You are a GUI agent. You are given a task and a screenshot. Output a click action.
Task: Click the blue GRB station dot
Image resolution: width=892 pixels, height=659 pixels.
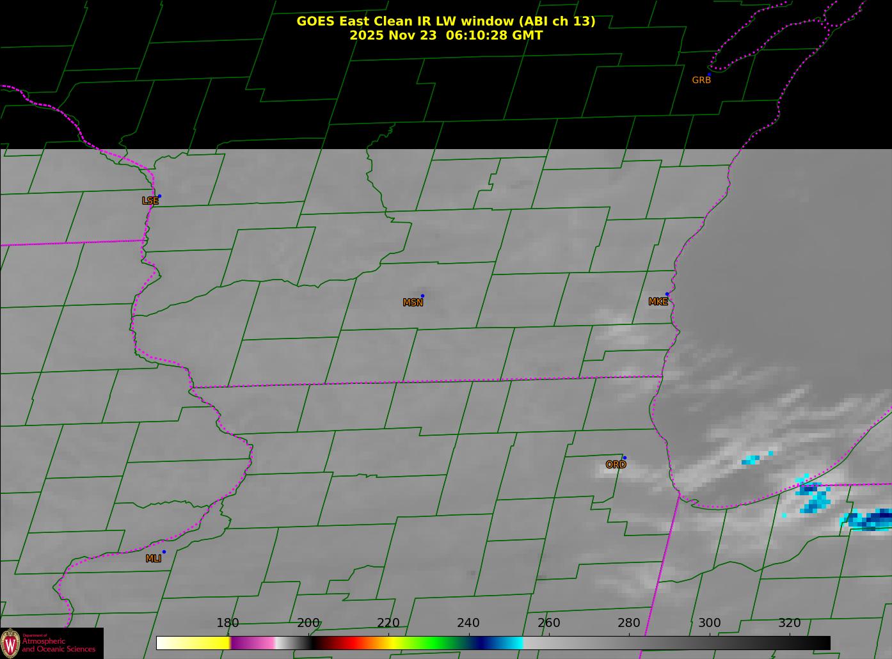(x=709, y=75)
